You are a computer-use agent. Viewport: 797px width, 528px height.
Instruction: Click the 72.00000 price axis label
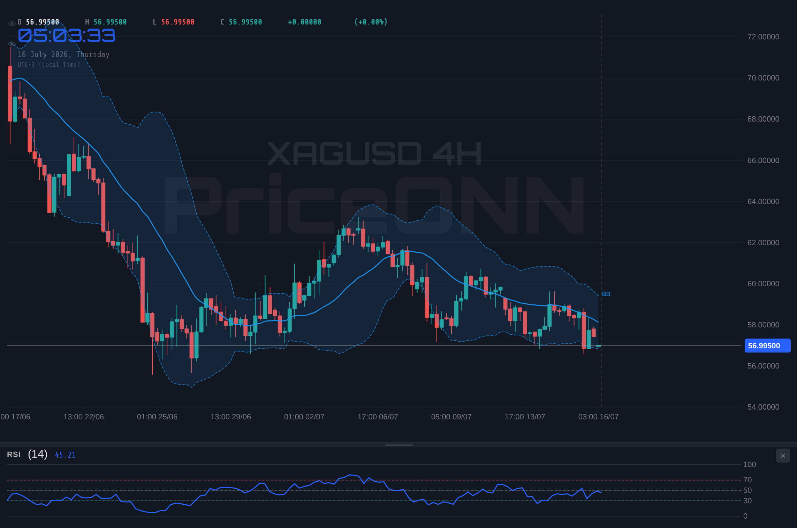(x=763, y=37)
